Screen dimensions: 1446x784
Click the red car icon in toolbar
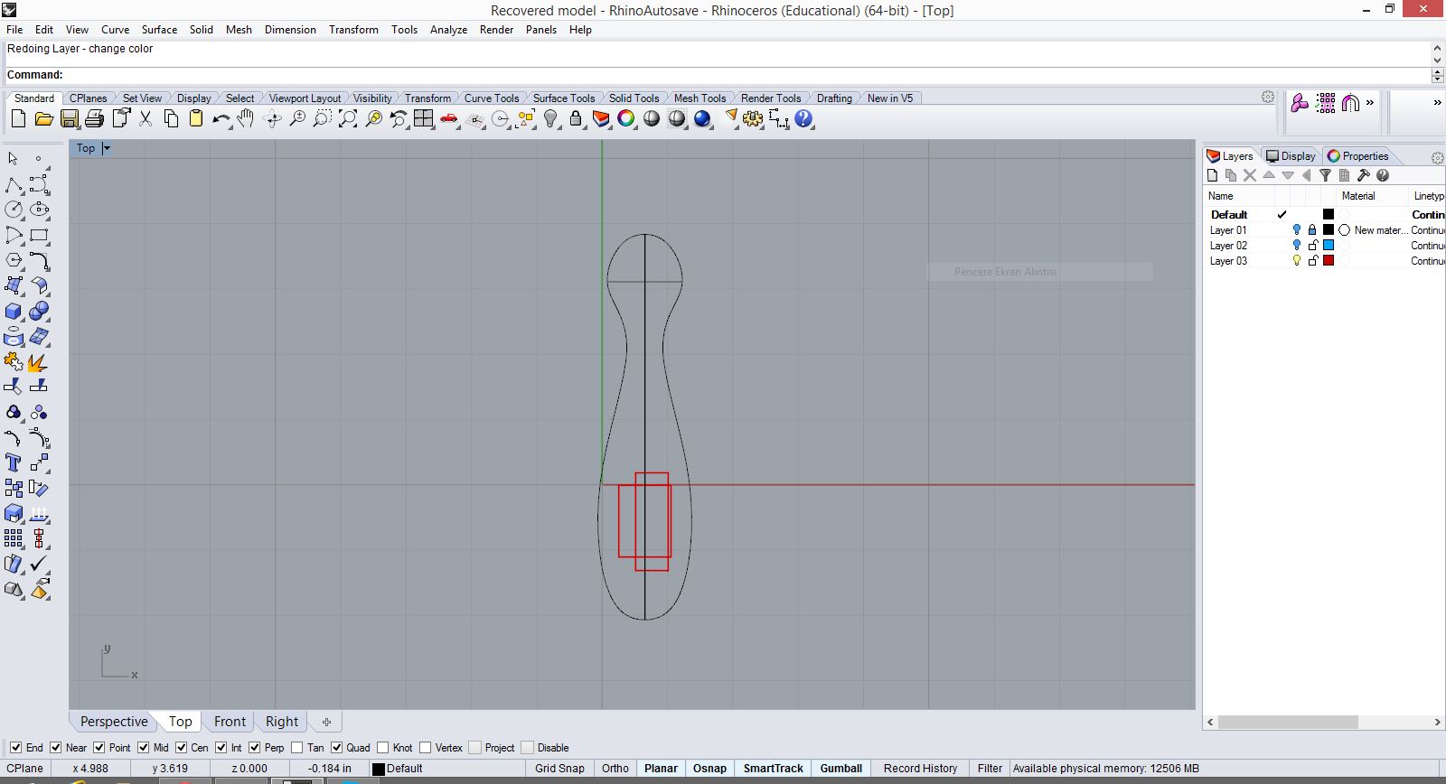tap(449, 118)
